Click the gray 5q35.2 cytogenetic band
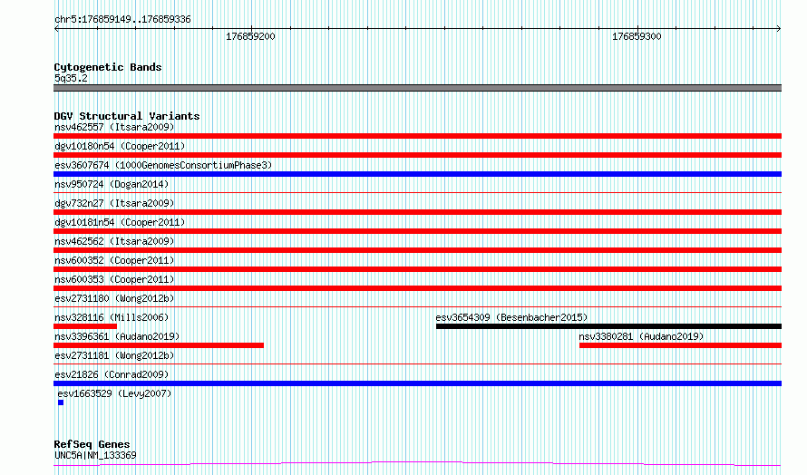The image size is (807, 475). click(x=417, y=88)
